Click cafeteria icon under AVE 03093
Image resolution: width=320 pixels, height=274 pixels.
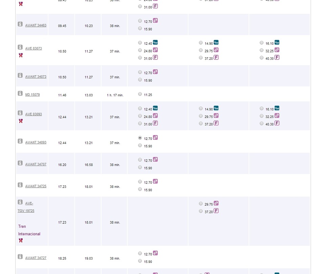[21, 121]
